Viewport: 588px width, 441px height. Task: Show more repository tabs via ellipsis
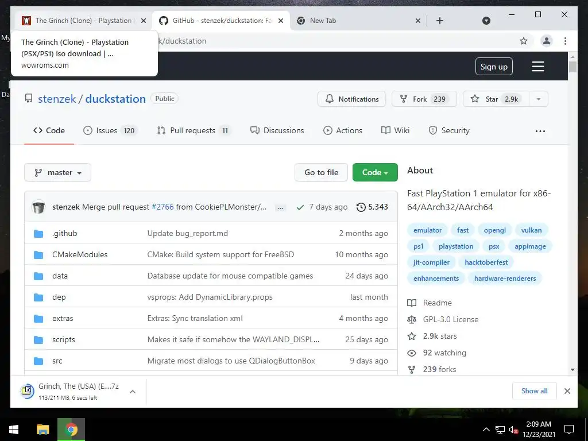(540, 131)
